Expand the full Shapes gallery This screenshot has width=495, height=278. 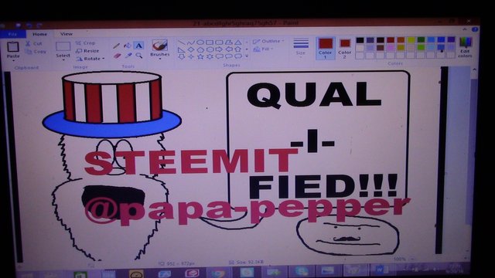[x=247, y=56]
